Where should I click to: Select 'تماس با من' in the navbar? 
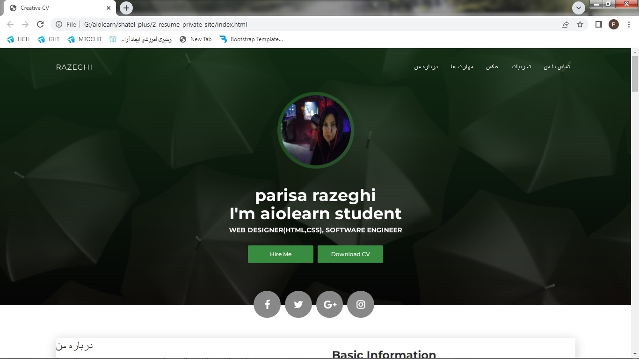(x=557, y=67)
